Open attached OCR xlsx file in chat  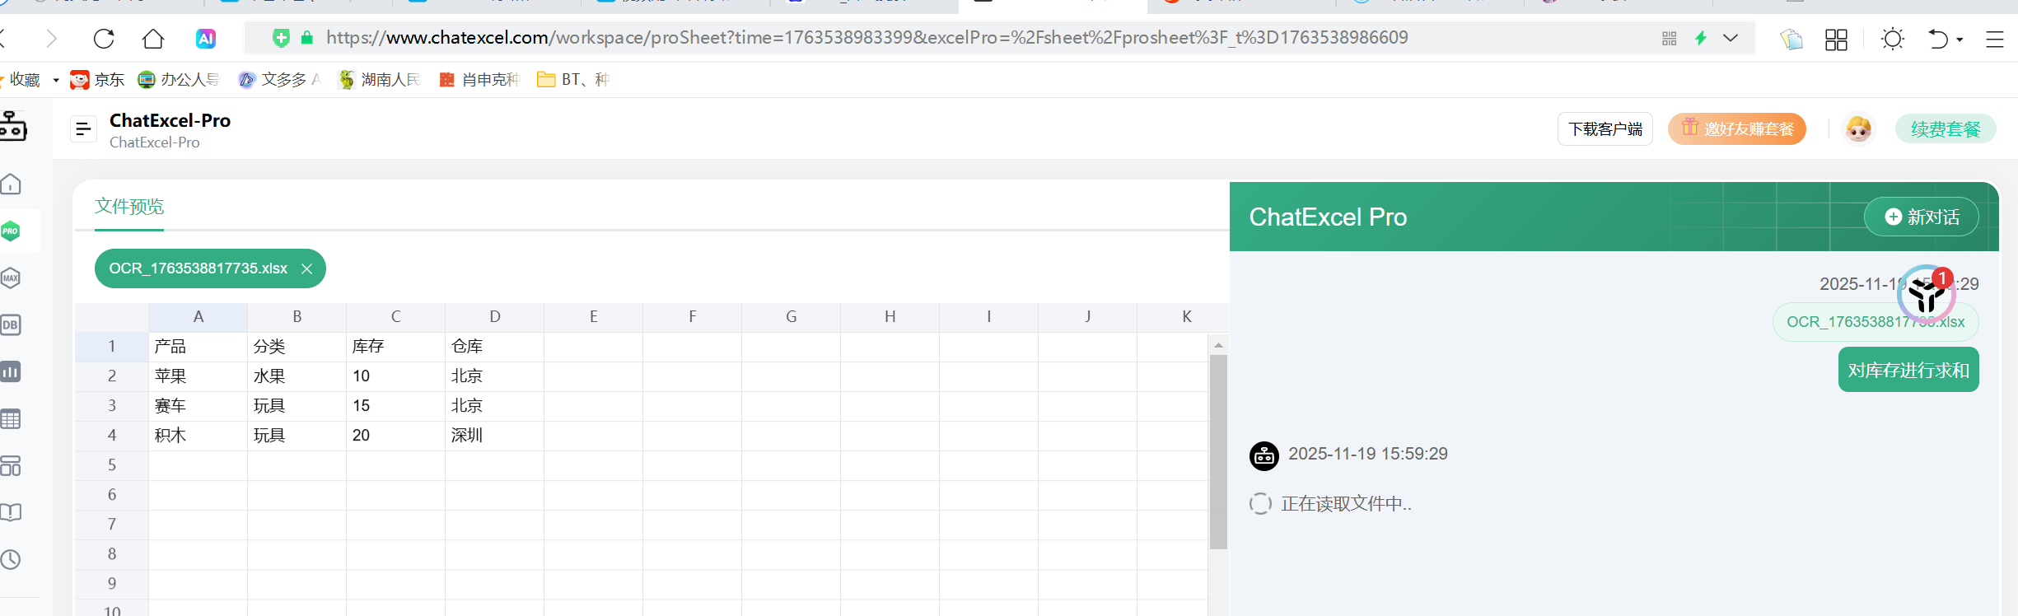(1876, 322)
